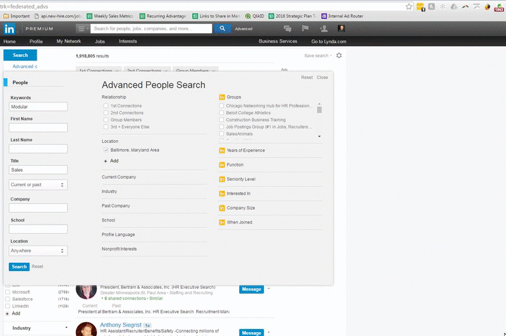Click the Google Drive extension icon
This screenshot has height=336, width=506.
coord(454,7)
